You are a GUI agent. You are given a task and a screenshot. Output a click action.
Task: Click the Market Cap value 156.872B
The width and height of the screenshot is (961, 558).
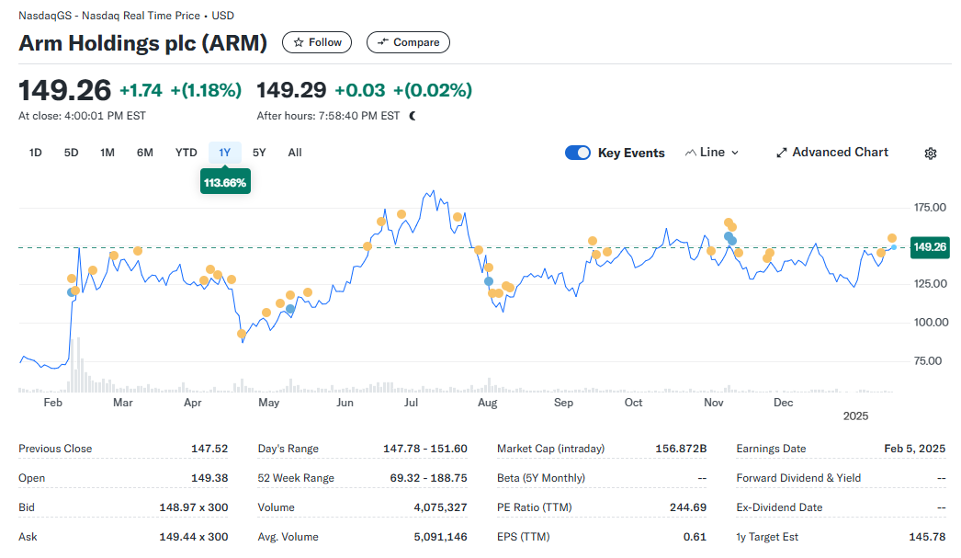click(x=681, y=449)
